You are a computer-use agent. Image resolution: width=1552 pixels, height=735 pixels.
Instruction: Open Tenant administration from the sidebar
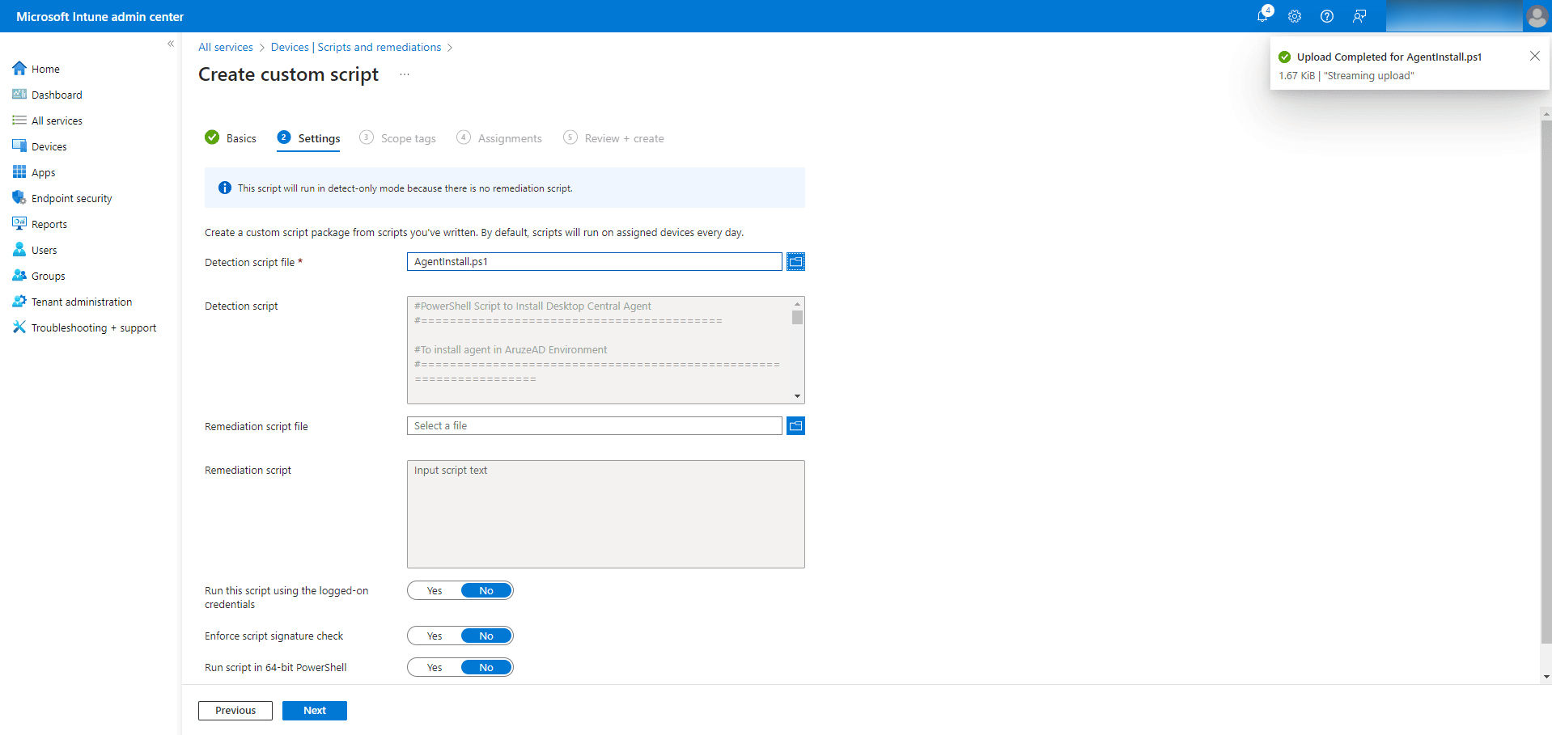82,301
